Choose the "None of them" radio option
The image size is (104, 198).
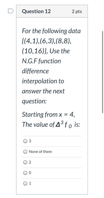(x=25, y=152)
